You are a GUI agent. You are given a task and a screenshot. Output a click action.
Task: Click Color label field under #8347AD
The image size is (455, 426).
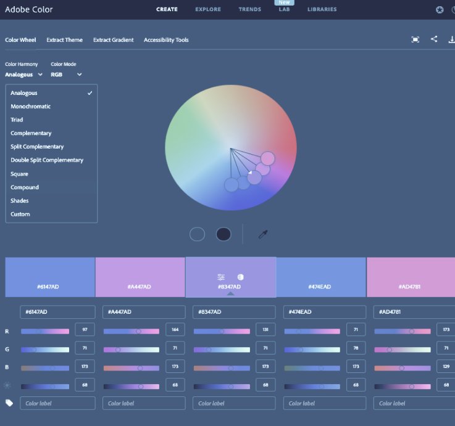coord(234,403)
